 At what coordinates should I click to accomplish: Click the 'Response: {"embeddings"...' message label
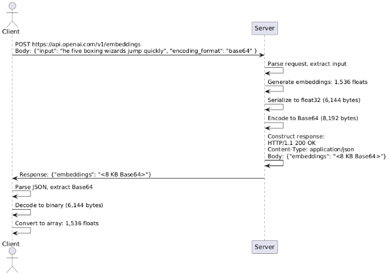click(x=85, y=174)
